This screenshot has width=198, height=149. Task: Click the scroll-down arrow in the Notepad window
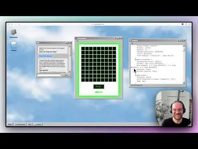184,83
